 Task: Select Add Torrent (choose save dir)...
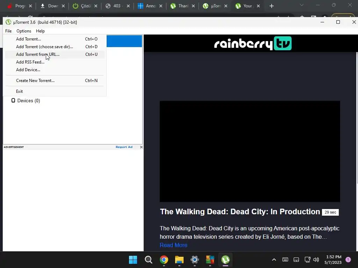point(55,47)
